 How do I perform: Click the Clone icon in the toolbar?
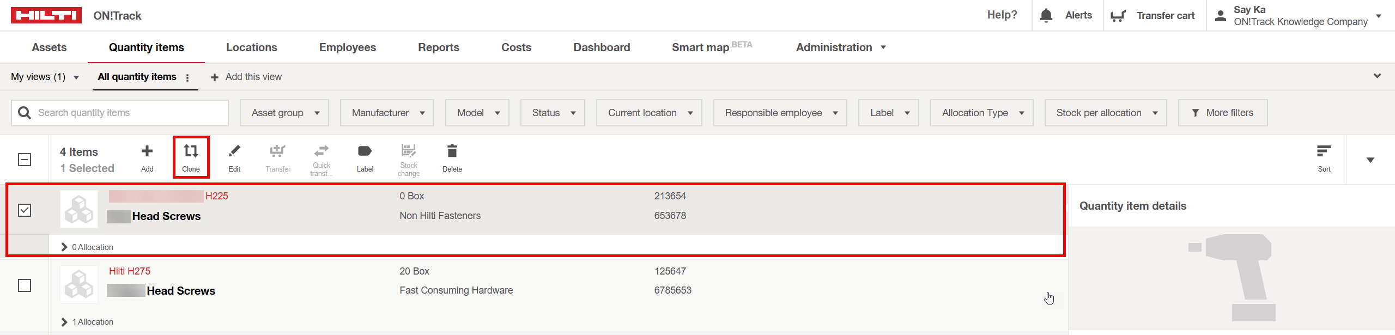191,151
